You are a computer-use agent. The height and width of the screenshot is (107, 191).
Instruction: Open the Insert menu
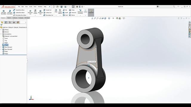pyautogui.click(x=30, y=7)
